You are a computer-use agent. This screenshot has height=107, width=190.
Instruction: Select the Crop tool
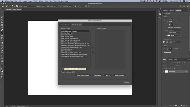(x=2, y=22)
